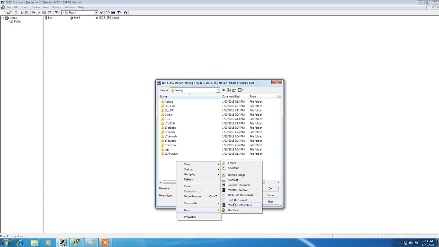The height and width of the screenshot is (247, 439).
Task: Click the Open project toolbar icon
Action: point(9,13)
